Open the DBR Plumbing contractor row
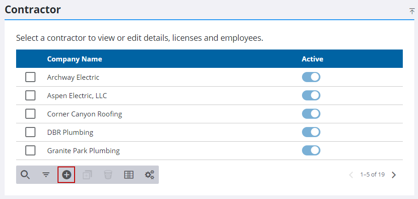 tap(70, 132)
